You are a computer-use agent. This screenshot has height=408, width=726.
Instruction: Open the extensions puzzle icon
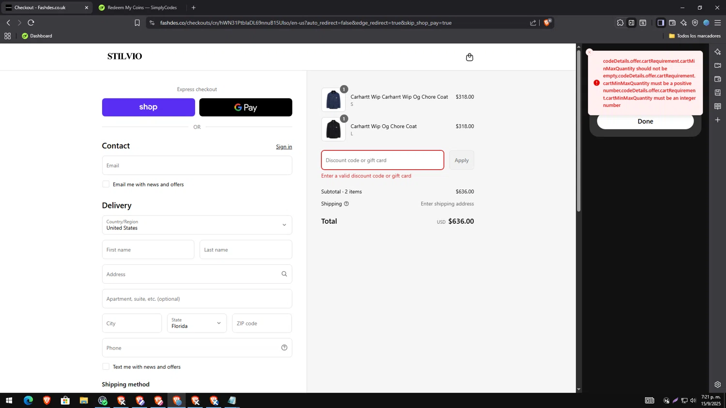point(620,23)
